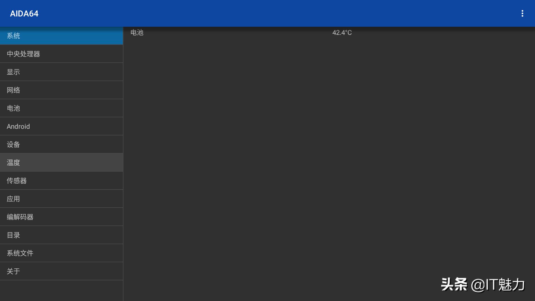
Task: Select 电池 in the sidebar menu
Action: pos(61,108)
